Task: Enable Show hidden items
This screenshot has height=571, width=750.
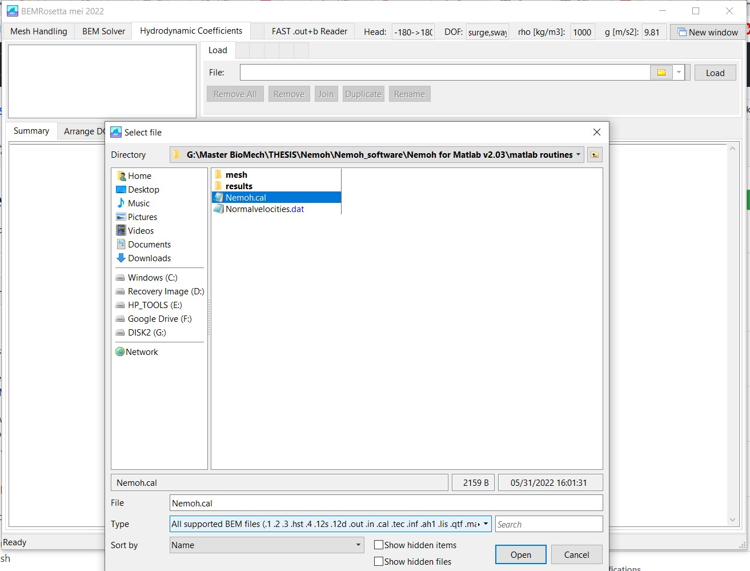Action: [378, 545]
